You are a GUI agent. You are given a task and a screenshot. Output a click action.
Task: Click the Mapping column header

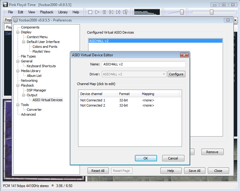159,94
